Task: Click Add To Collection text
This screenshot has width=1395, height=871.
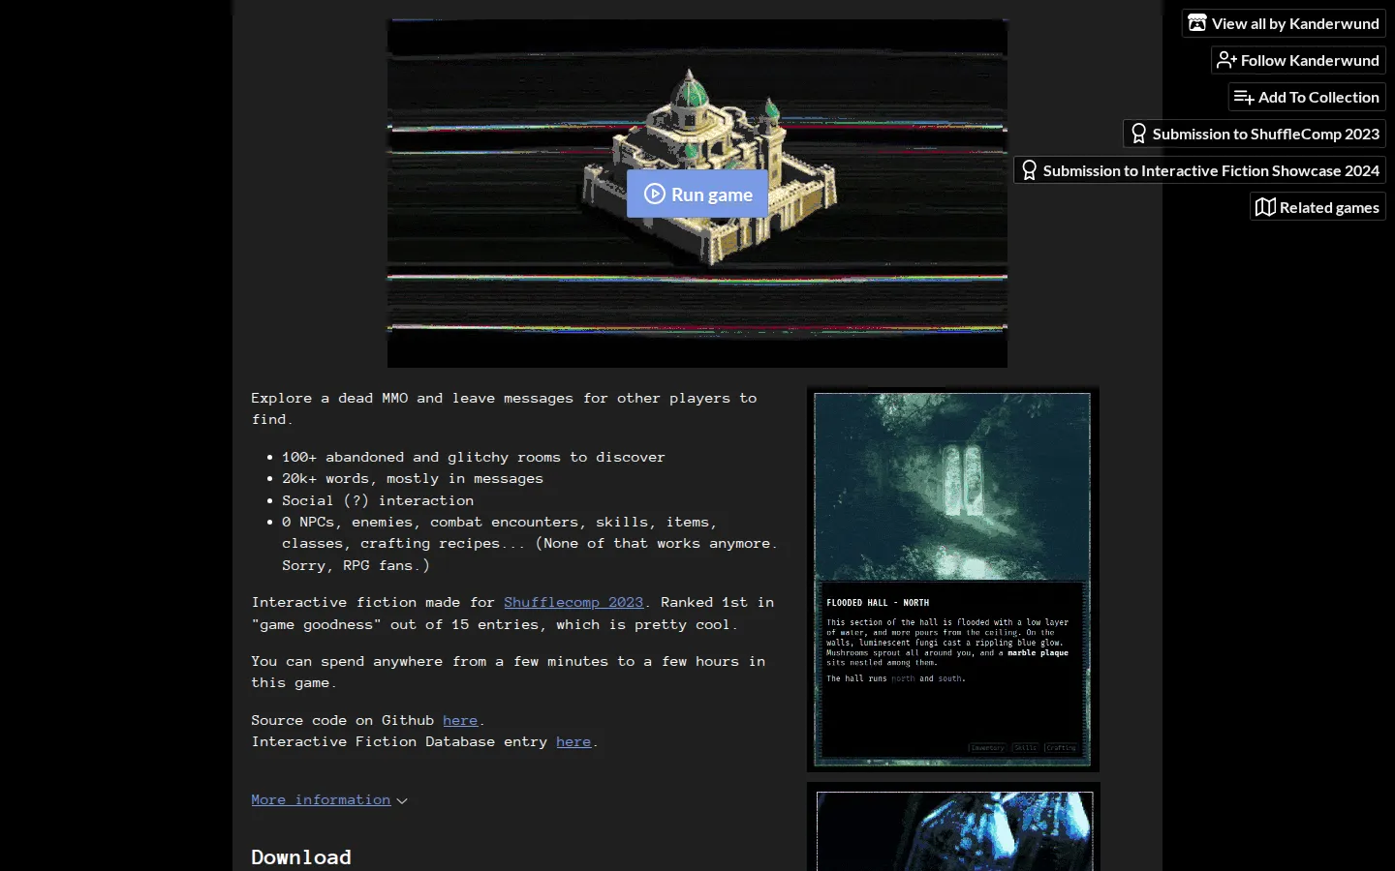Action: pos(1318,97)
